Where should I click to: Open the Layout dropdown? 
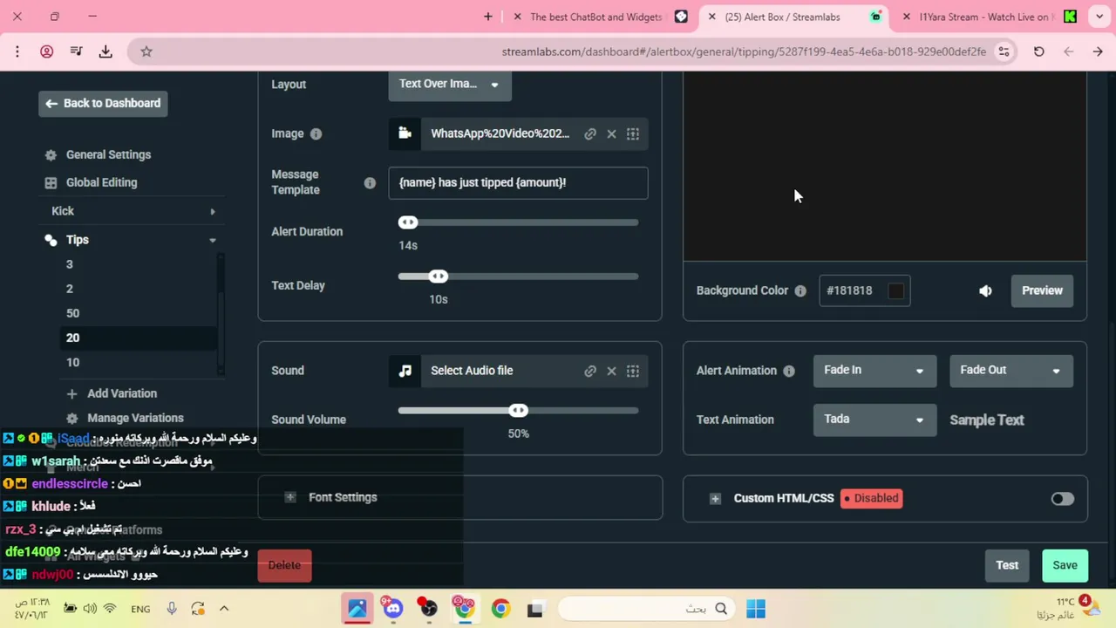450,85
